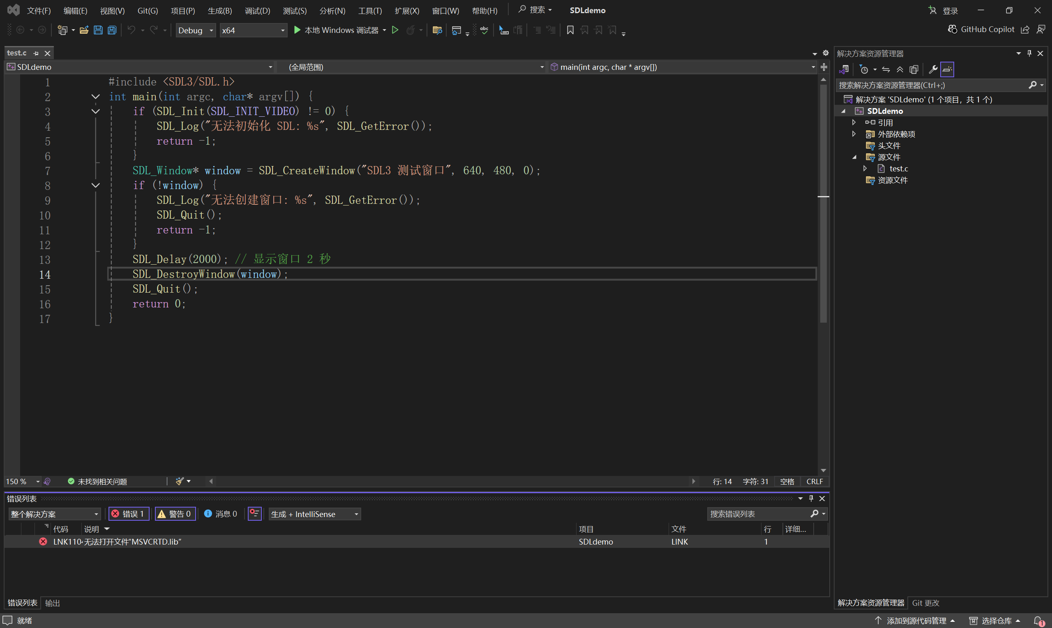The width and height of the screenshot is (1052, 628).
Task: Expand the 外部依赖项 tree node
Action: pyautogui.click(x=854, y=134)
